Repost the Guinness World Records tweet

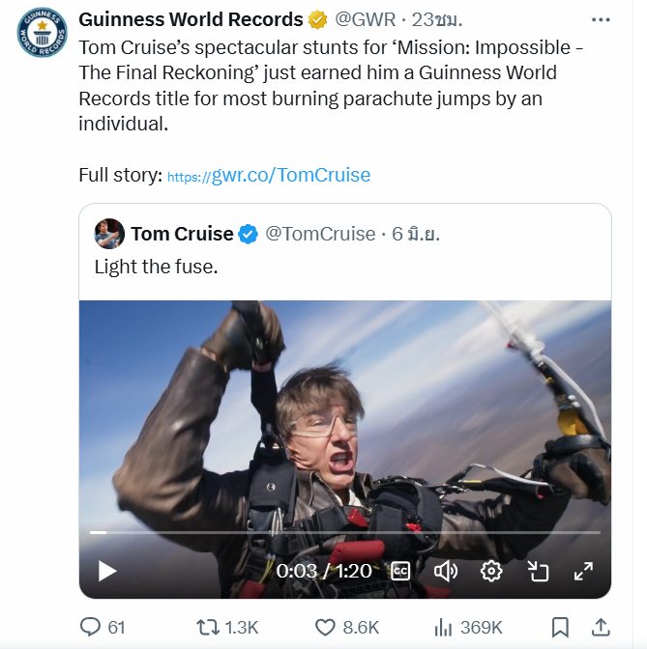click(x=227, y=627)
